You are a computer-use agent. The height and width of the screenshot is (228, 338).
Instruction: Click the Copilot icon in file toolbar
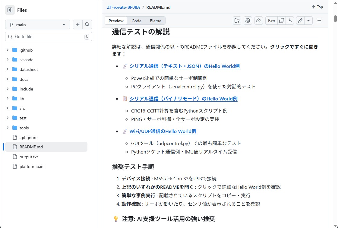click(x=248, y=21)
